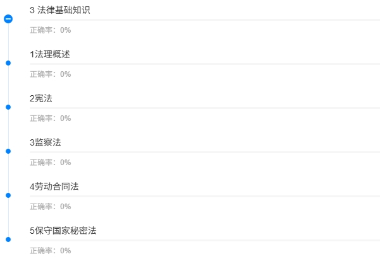Viewport: 380px width, 259px height.
Task: Open the 5保守国家秘密法 section
Action: point(63,231)
